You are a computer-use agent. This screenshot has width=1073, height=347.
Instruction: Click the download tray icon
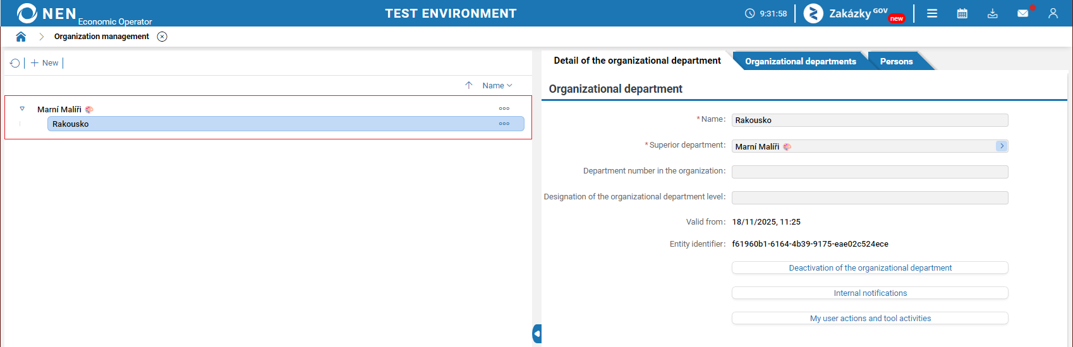pos(993,13)
